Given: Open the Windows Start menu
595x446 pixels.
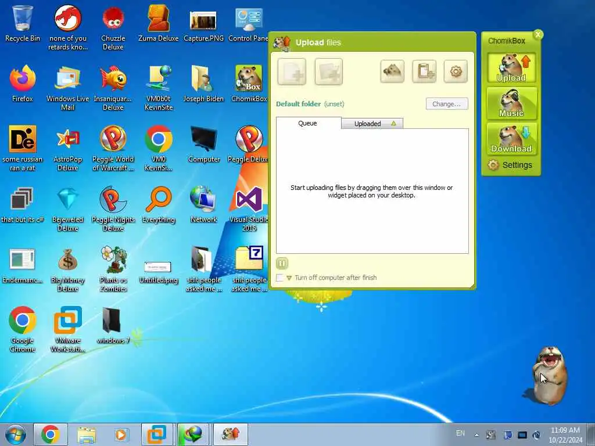Looking at the screenshot, I should [x=16, y=434].
